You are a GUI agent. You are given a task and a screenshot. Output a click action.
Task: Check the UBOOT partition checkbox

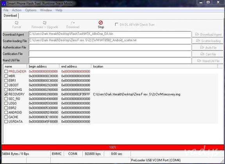(6, 85)
